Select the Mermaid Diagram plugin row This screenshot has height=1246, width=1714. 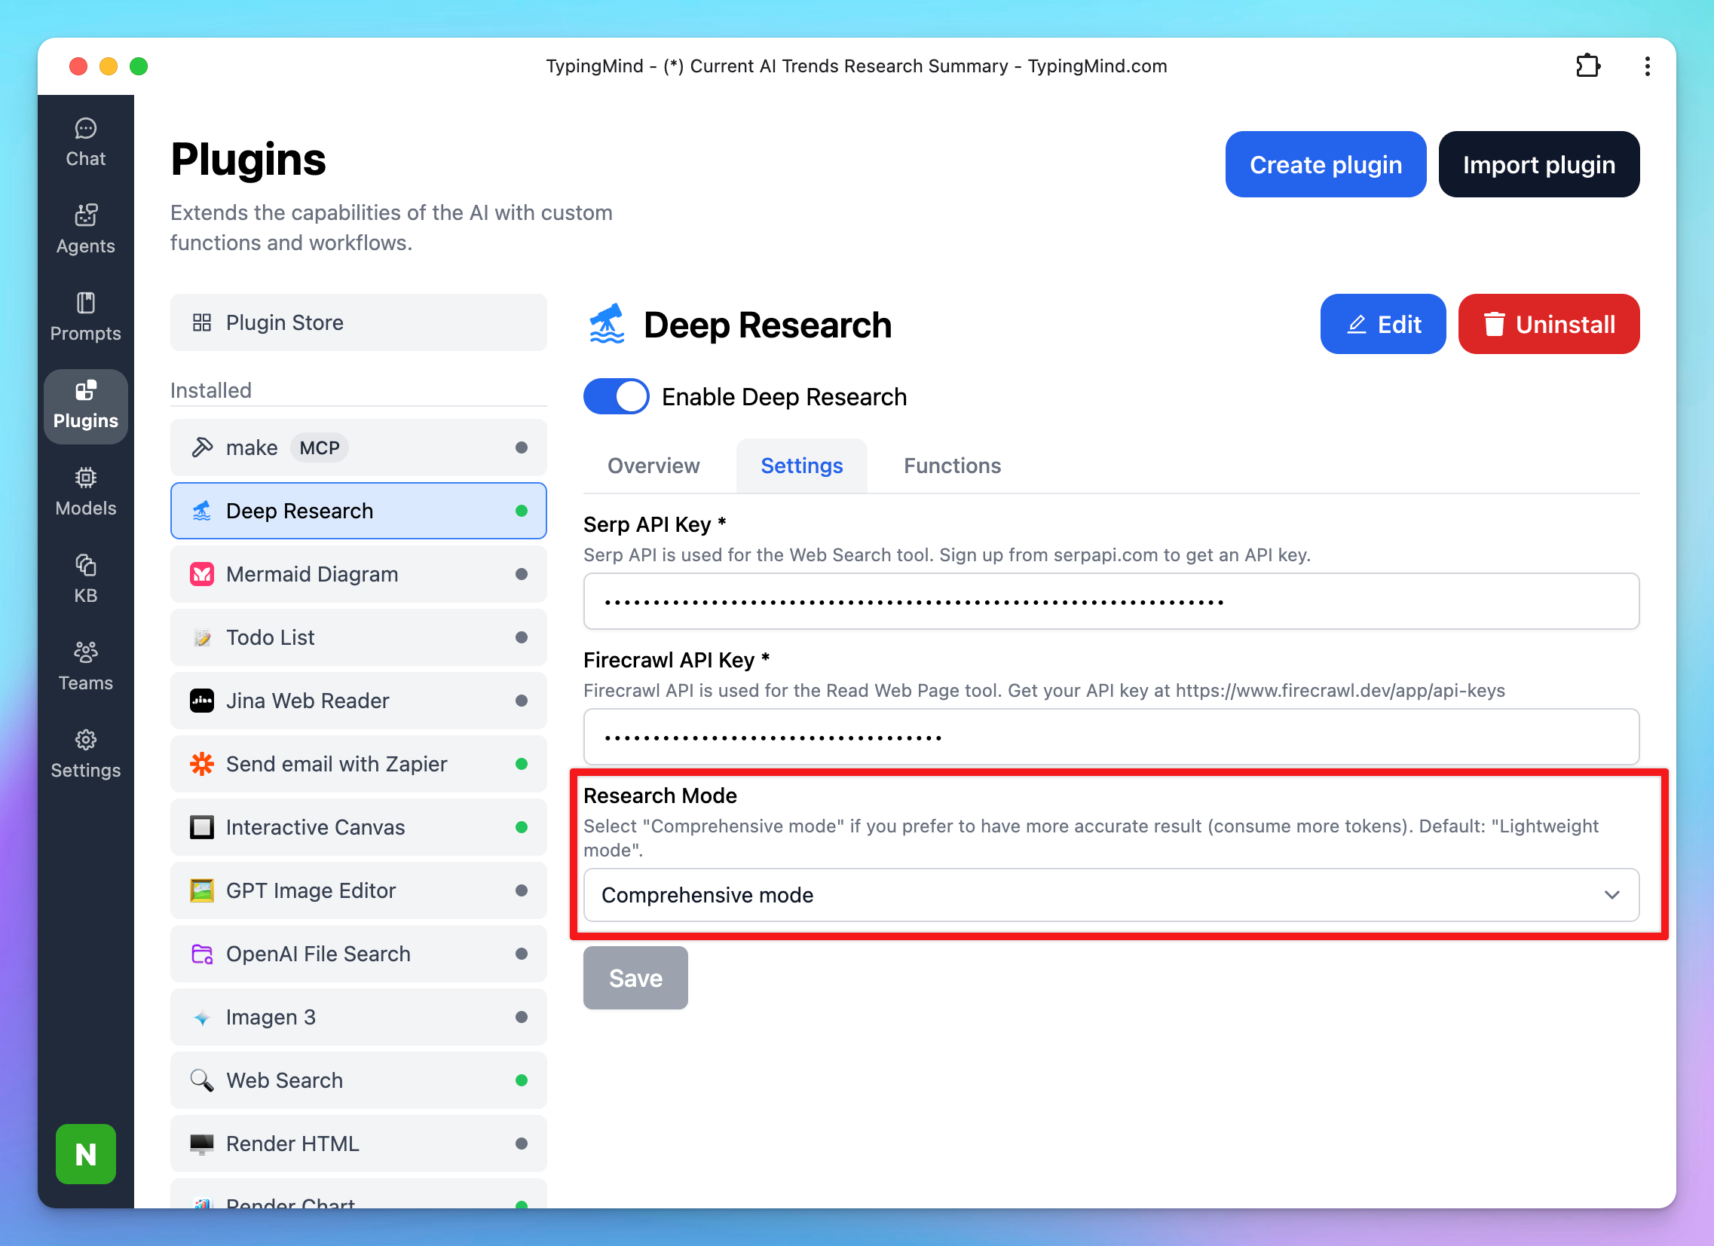(x=358, y=575)
